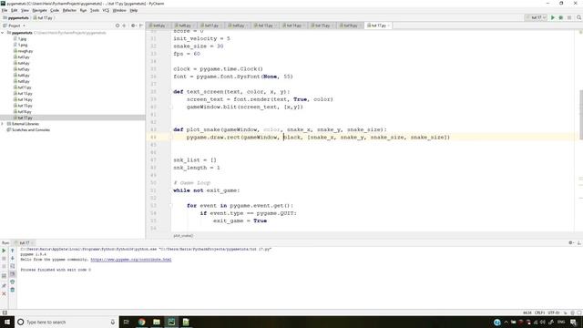
Task: Pin the Run tab with pin icon
Action: click(4, 285)
